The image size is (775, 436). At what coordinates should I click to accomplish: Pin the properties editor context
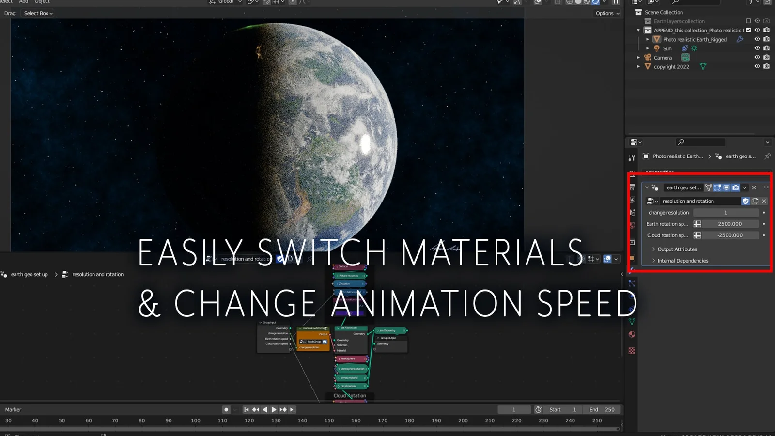(x=767, y=156)
